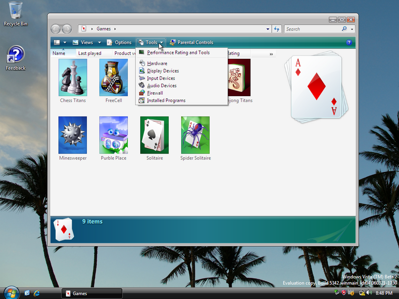Expand the organize layout dropdown arrow
The width and height of the screenshot is (399, 299).
[x=65, y=42]
